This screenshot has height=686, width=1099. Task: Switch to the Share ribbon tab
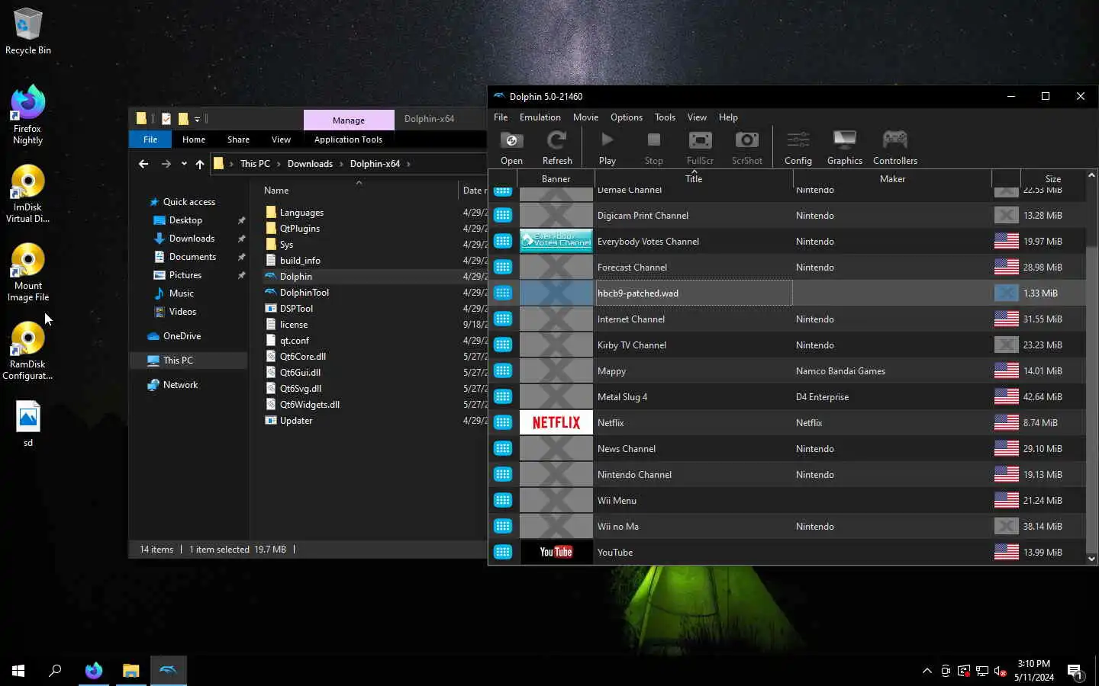pyautogui.click(x=238, y=139)
